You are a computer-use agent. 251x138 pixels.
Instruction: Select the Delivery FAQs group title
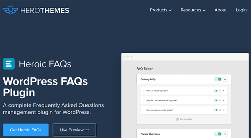[x=148, y=79]
